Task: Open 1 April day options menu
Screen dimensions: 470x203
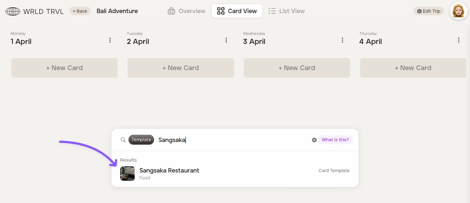Action: pyautogui.click(x=110, y=40)
